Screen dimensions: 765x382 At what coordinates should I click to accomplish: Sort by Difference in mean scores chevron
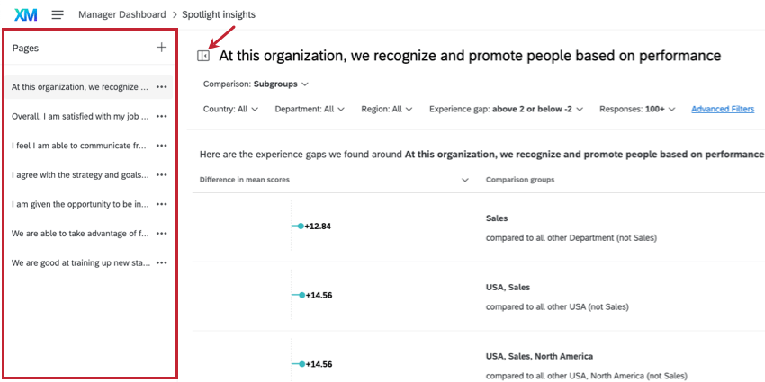[x=465, y=180]
